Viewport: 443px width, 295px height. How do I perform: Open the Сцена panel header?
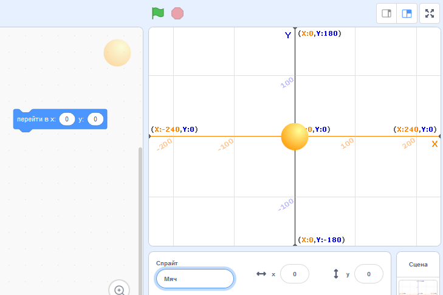point(418,265)
